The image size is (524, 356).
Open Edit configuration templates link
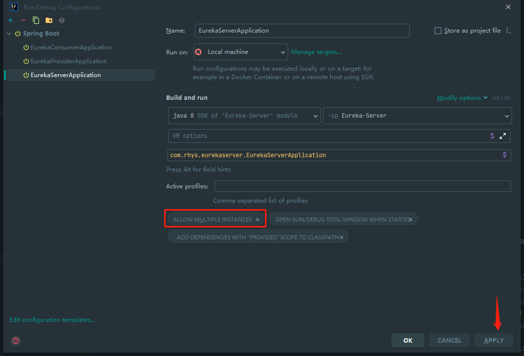52,320
